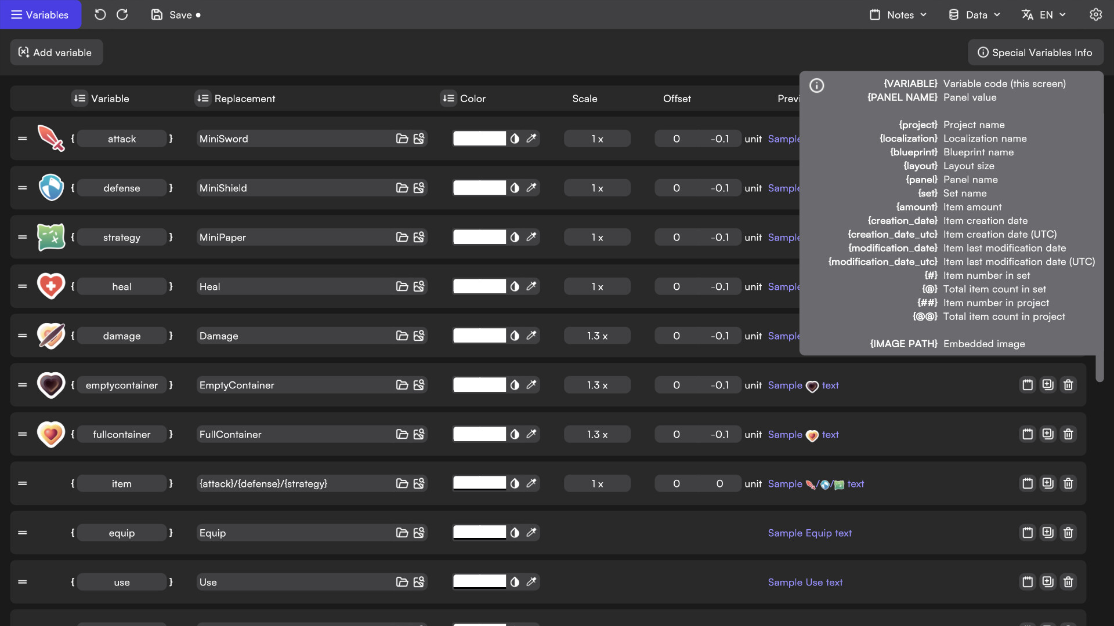Open the settings gear menu
1114x626 pixels.
[1095, 14]
